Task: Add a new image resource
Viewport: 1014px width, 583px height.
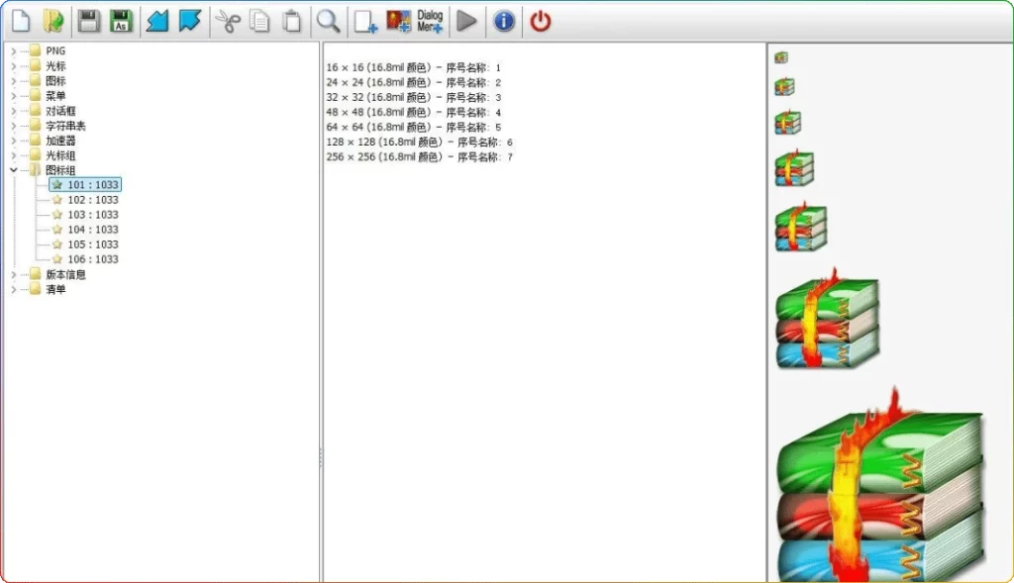Action: tap(398, 21)
